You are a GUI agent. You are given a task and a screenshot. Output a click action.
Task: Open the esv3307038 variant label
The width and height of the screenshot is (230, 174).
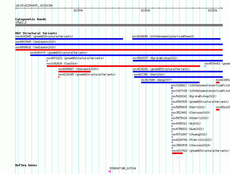click(x=201, y=91)
